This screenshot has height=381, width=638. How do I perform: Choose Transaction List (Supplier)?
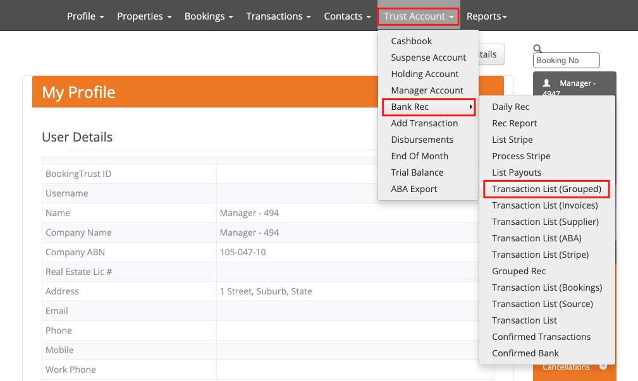[x=545, y=222]
